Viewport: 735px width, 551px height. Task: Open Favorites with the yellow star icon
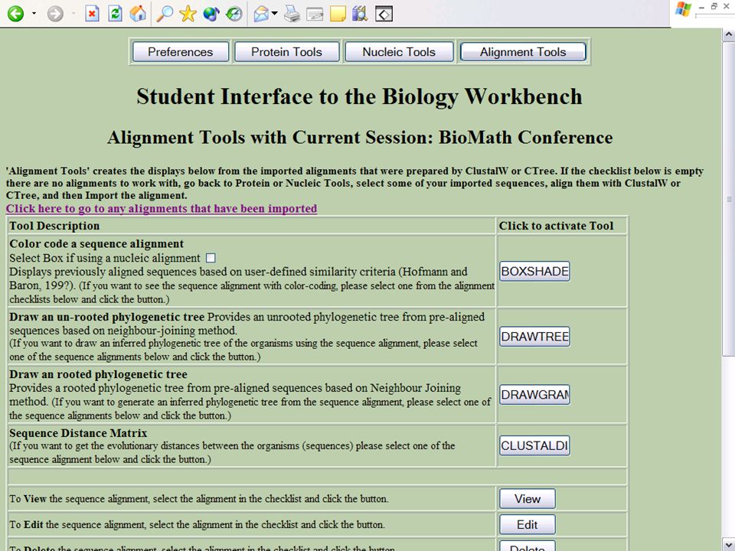pos(188,14)
